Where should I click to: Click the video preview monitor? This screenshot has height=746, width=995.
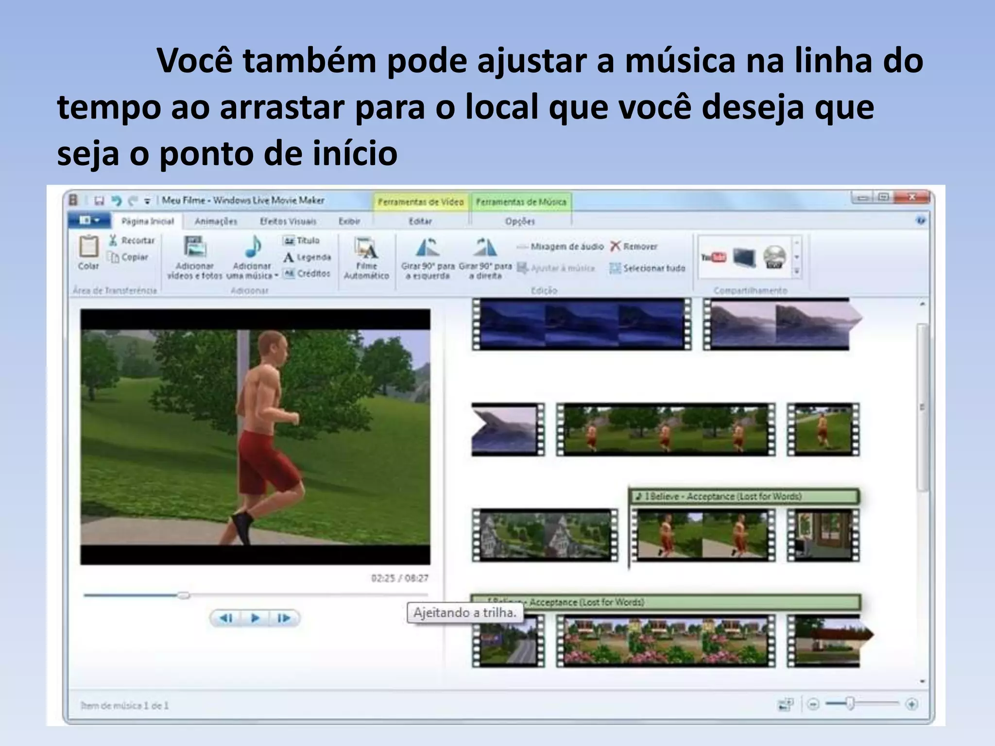click(255, 437)
